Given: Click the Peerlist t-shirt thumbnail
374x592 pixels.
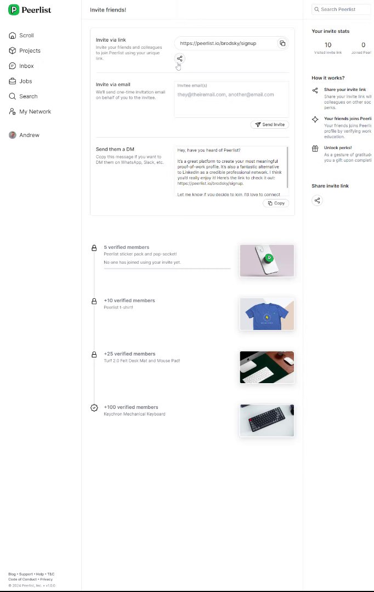Looking at the screenshot, I should coord(267,314).
